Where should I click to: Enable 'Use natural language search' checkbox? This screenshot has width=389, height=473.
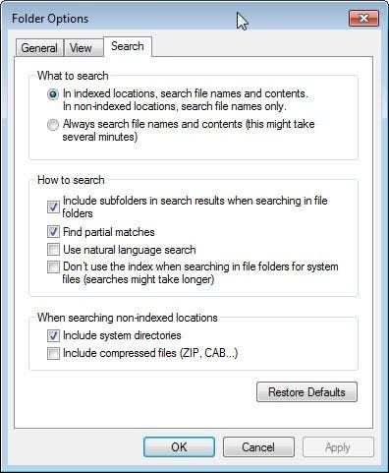(53, 250)
